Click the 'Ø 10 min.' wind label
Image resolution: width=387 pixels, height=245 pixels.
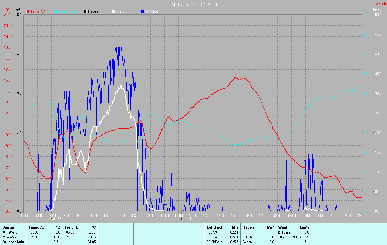pos(285,232)
